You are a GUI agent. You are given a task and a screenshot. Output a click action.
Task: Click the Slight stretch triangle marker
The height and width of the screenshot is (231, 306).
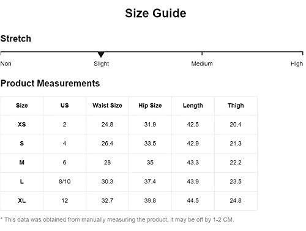click(101, 54)
